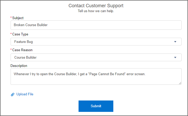Click inside the Description text area

[96, 79]
